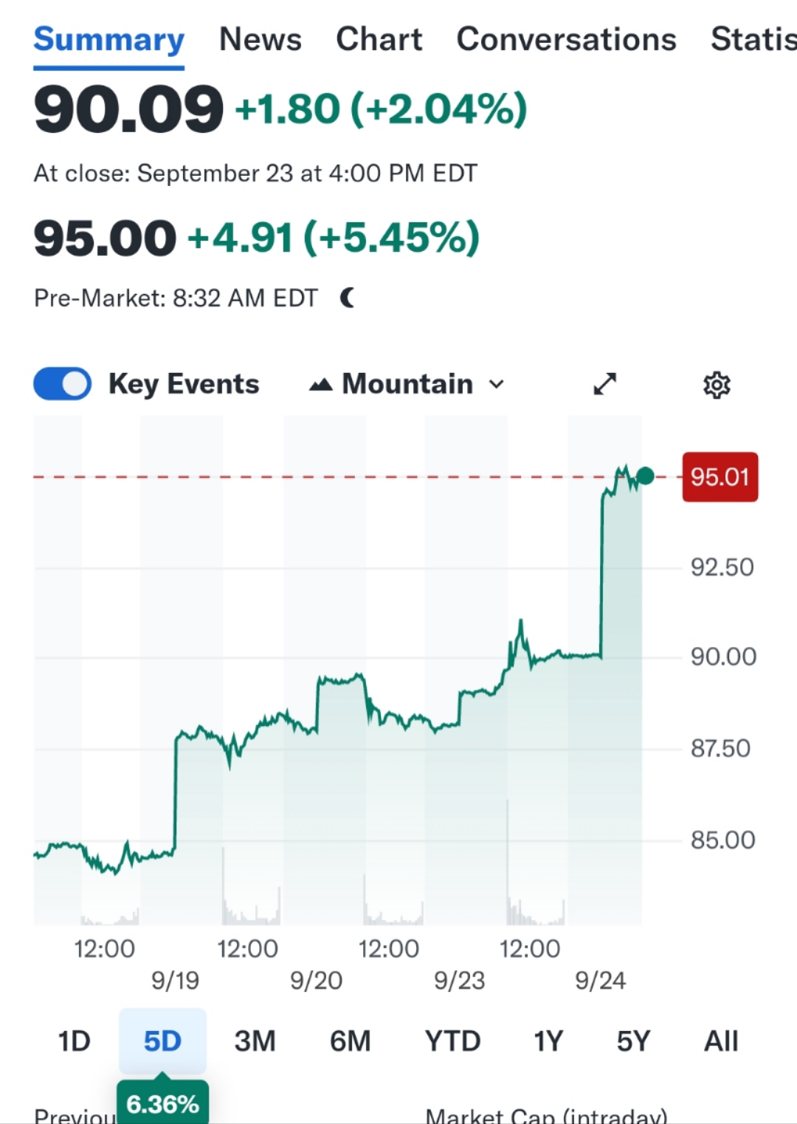The height and width of the screenshot is (1124, 797).
Task: Display the All time range
Action: [x=720, y=1041]
